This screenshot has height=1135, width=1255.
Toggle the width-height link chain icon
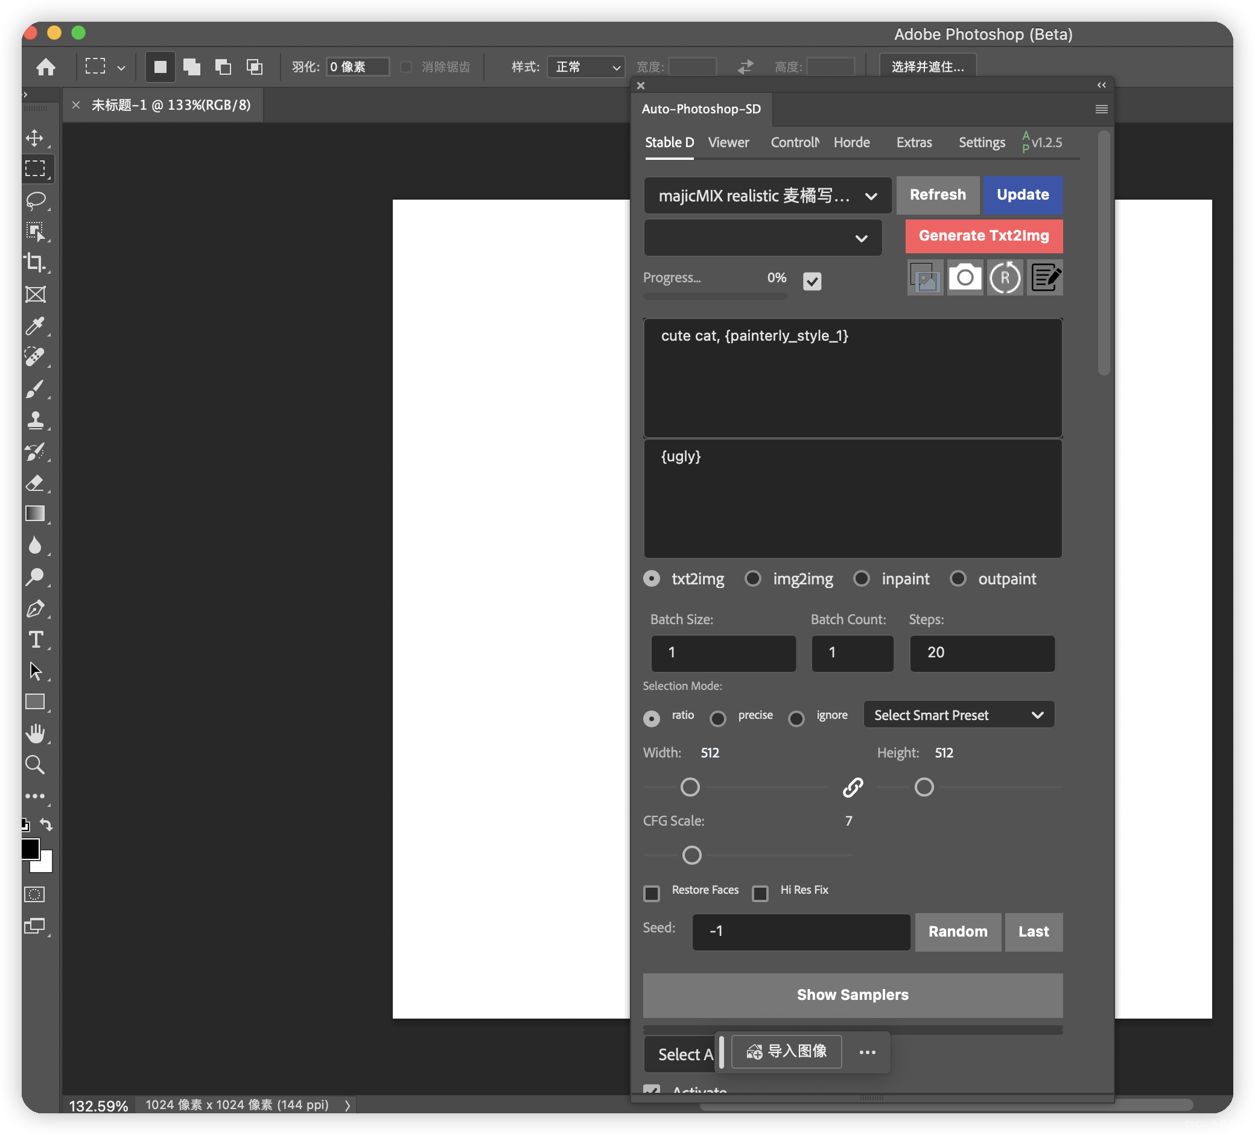(853, 787)
